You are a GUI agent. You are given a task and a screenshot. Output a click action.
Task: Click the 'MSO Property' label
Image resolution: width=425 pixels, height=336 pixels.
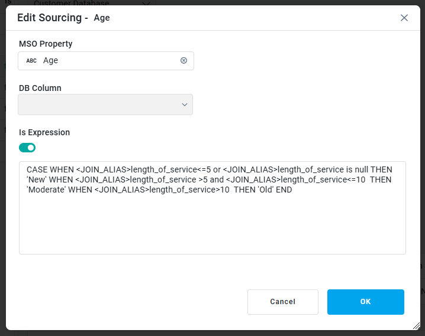click(46, 44)
